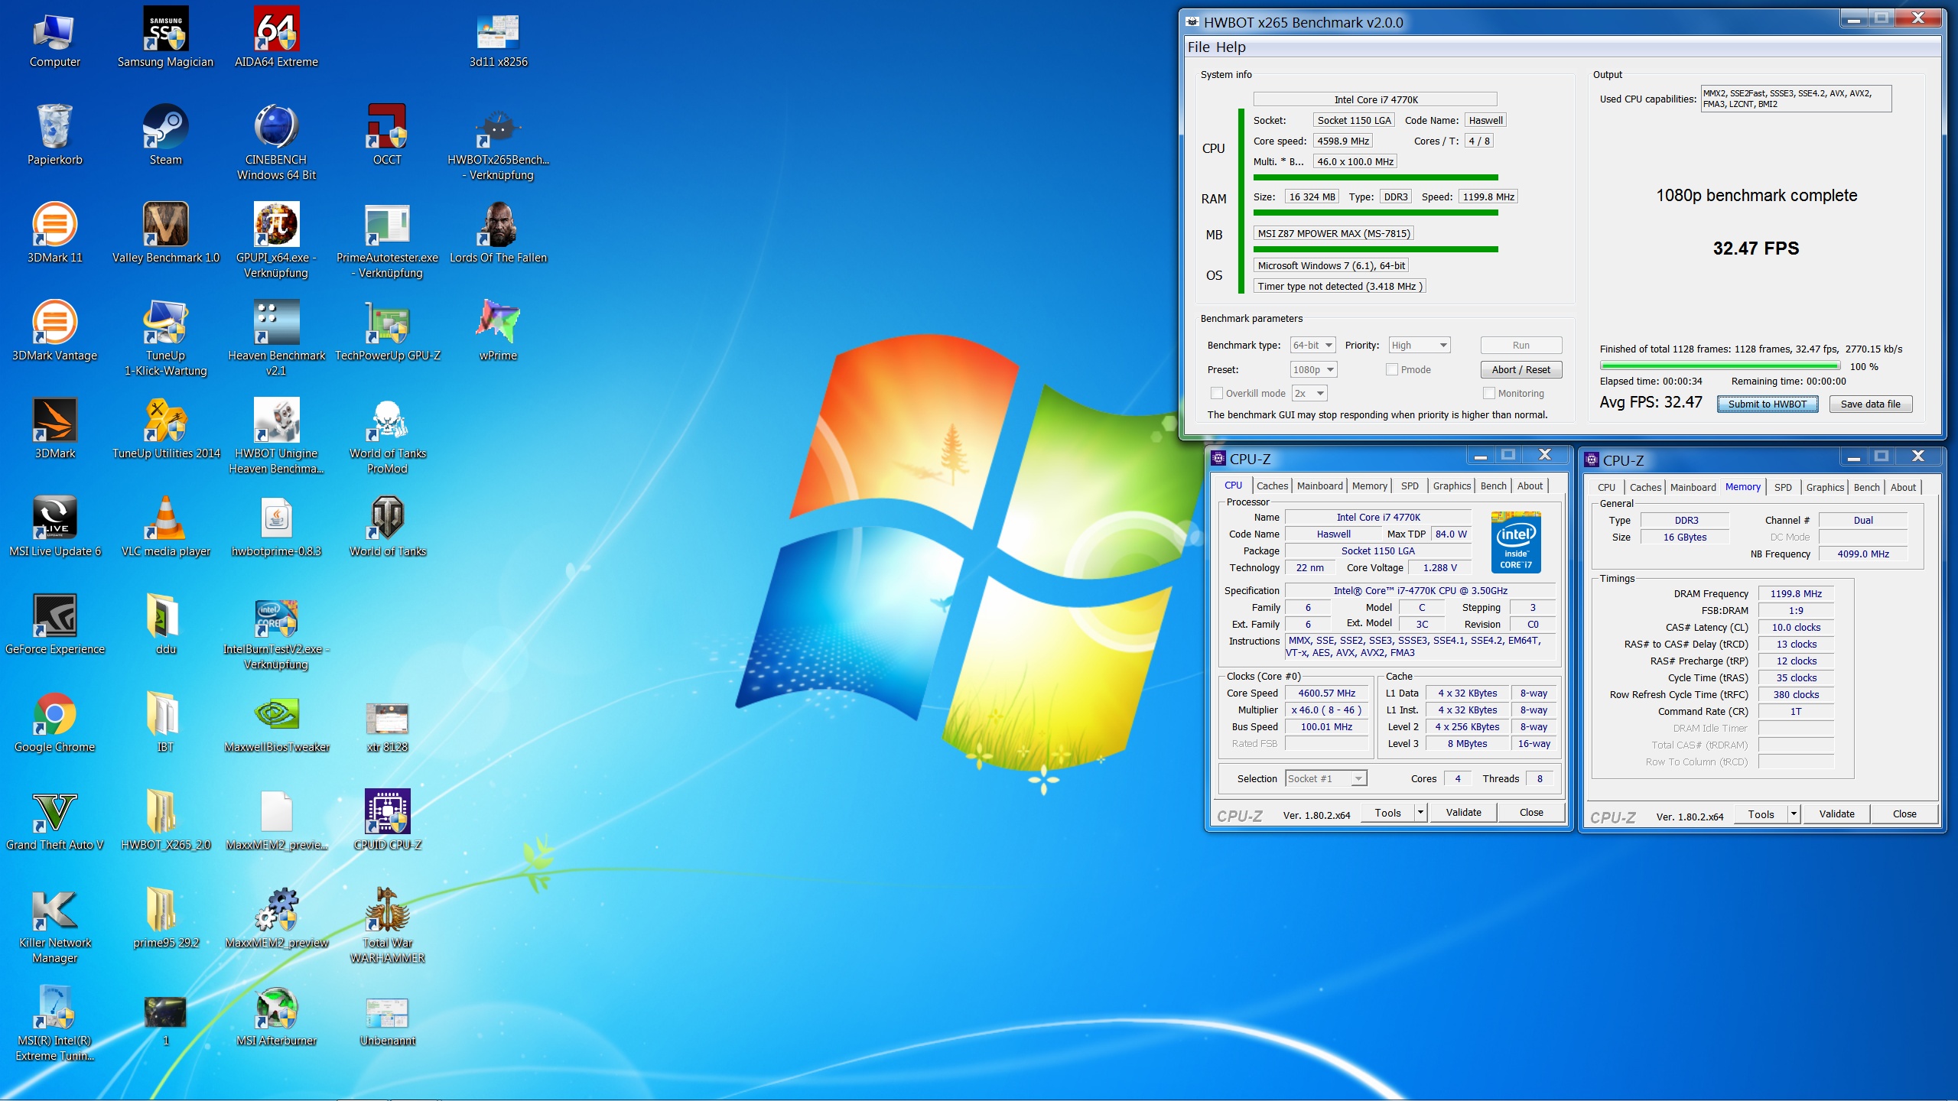
Task: Switch to the Caches tab in the CPU-Z CPU tab window
Action: (1272, 486)
